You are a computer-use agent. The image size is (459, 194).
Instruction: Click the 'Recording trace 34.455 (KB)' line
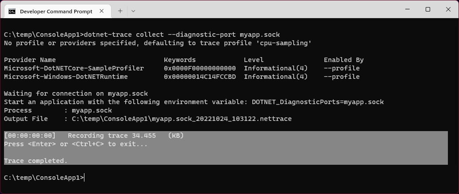(x=126, y=136)
